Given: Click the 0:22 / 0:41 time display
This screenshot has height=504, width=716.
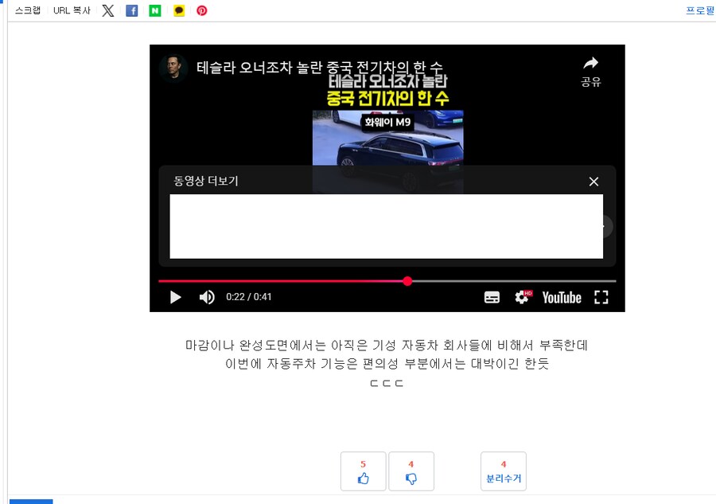Looking at the screenshot, I should [x=249, y=297].
